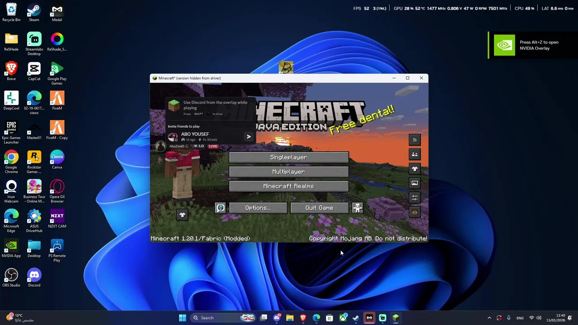Click the player head account icon in sidebar
The width and height of the screenshot is (578, 325).
pyautogui.click(x=415, y=212)
